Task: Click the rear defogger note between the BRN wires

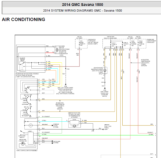Action: [60, 106]
